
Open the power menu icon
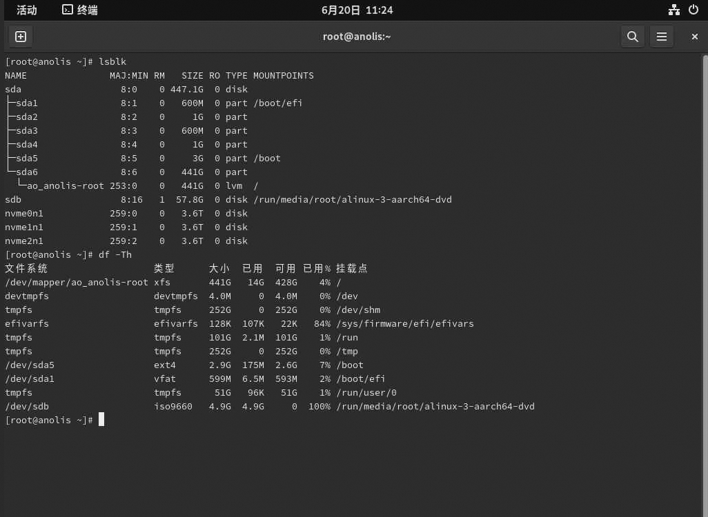[x=694, y=10]
